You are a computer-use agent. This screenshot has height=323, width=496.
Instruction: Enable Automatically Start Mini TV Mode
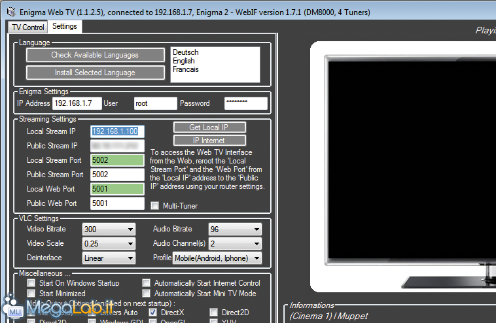pos(146,294)
